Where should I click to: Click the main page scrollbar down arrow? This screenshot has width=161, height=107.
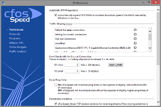158,102
